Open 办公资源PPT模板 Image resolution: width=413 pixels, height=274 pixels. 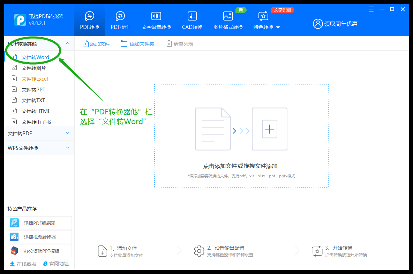click(39, 250)
